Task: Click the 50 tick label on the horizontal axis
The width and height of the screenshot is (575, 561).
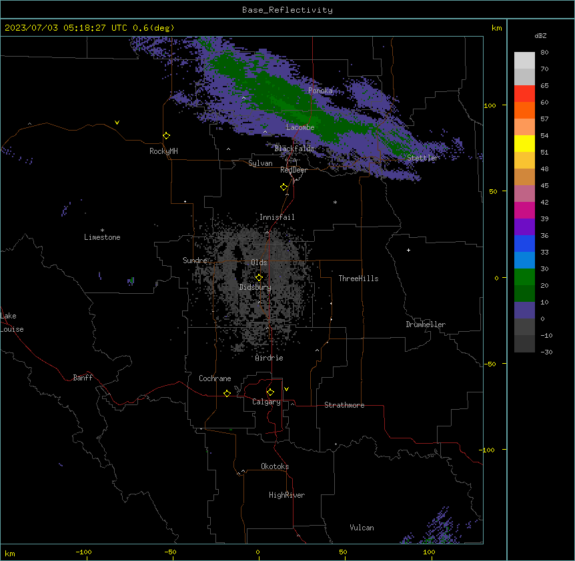Action: pyautogui.click(x=343, y=552)
